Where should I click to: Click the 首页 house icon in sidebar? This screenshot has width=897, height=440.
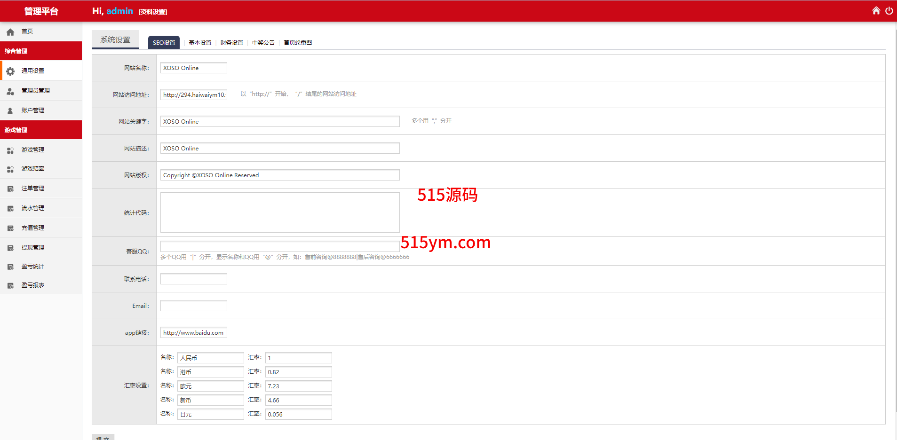10,32
